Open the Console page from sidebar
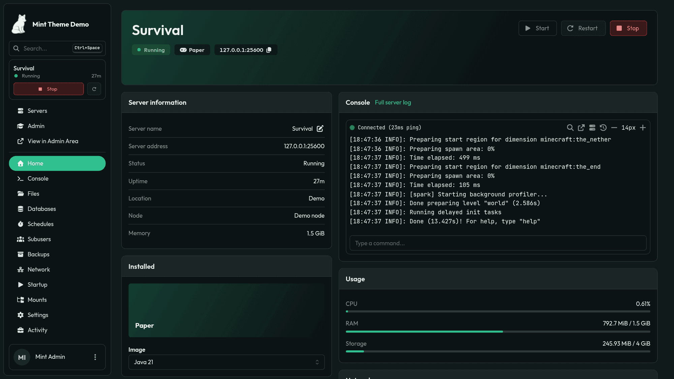The image size is (674, 379). point(57,179)
